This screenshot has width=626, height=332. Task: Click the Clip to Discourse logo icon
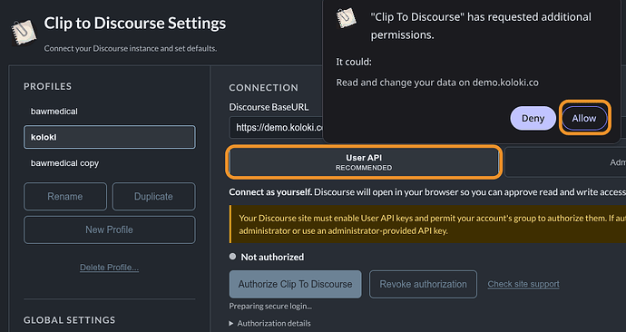24,32
